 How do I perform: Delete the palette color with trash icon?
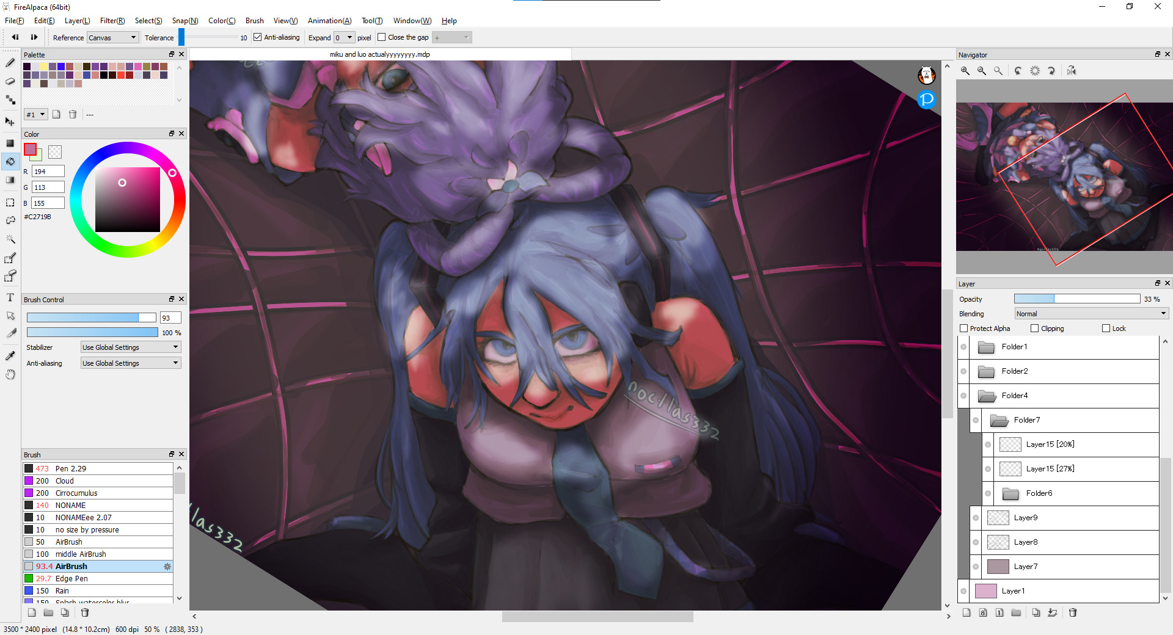[73, 114]
